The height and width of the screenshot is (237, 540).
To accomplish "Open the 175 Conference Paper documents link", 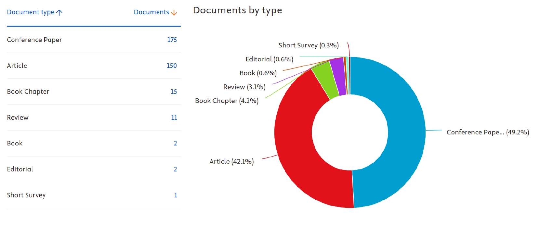I will (x=172, y=40).
